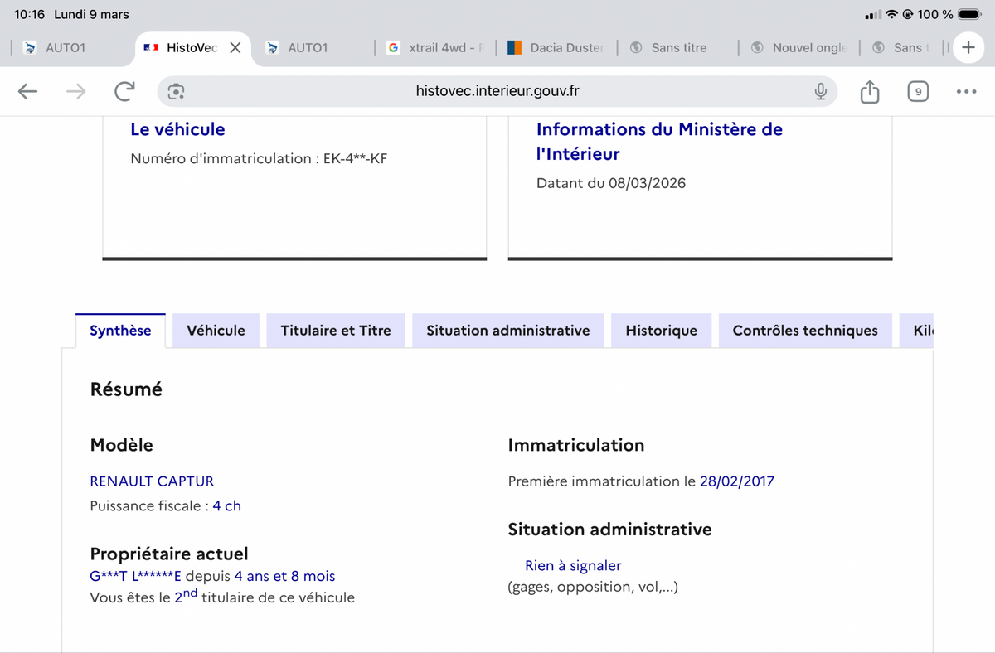Open the Titulaire et Titre tab

335,331
